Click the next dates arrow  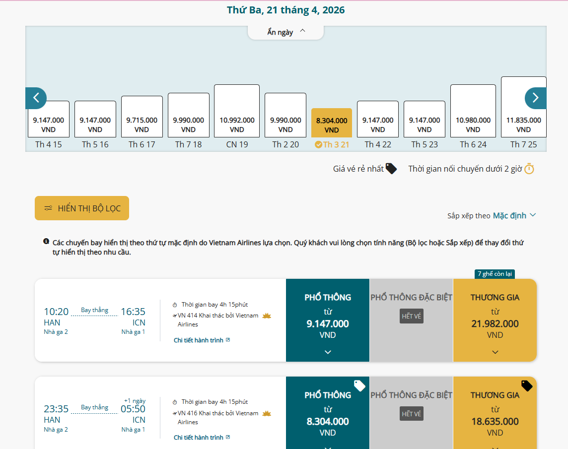click(535, 98)
